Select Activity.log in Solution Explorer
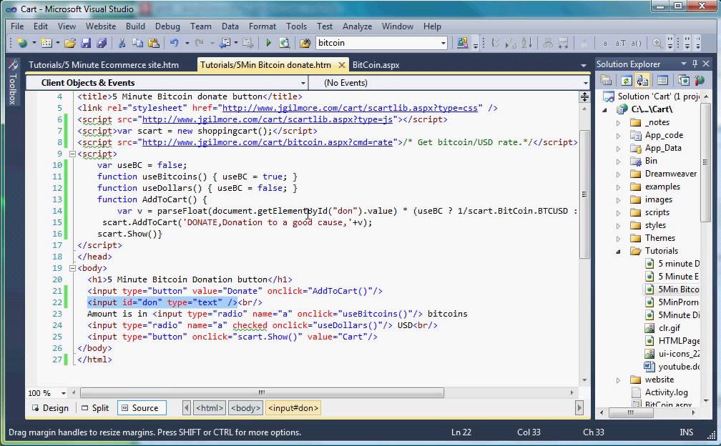721x446 pixels. point(660,392)
